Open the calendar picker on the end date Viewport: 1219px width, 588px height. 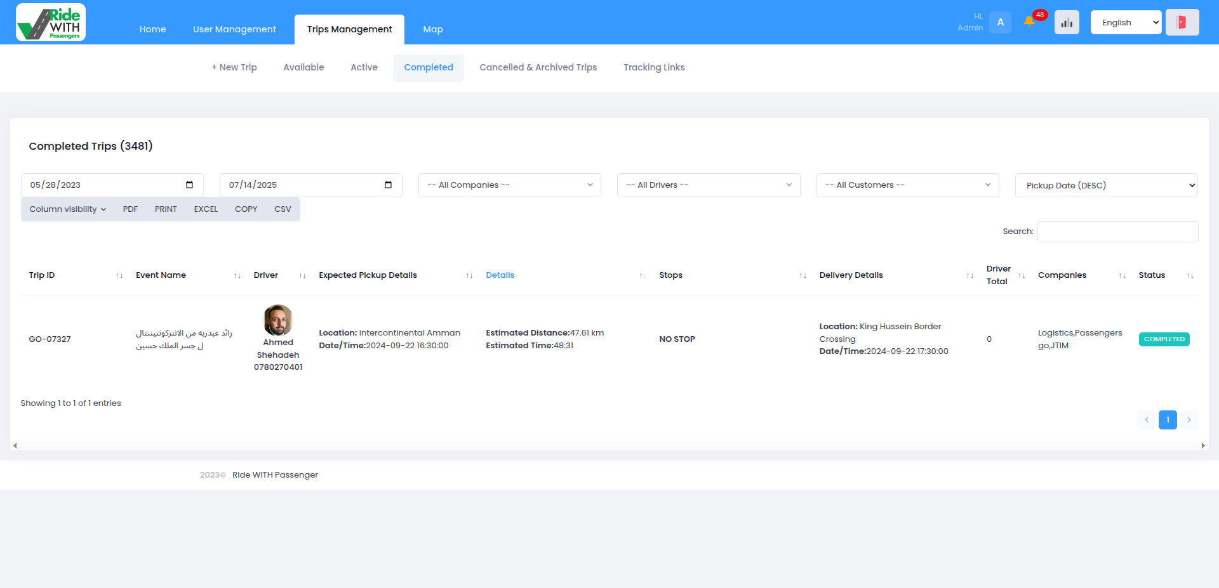(388, 185)
